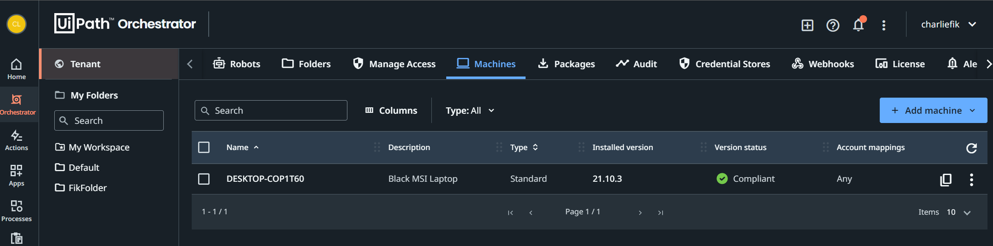
Task: Expand the Type: All filter dropdown
Action: click(x=470, y=111)
